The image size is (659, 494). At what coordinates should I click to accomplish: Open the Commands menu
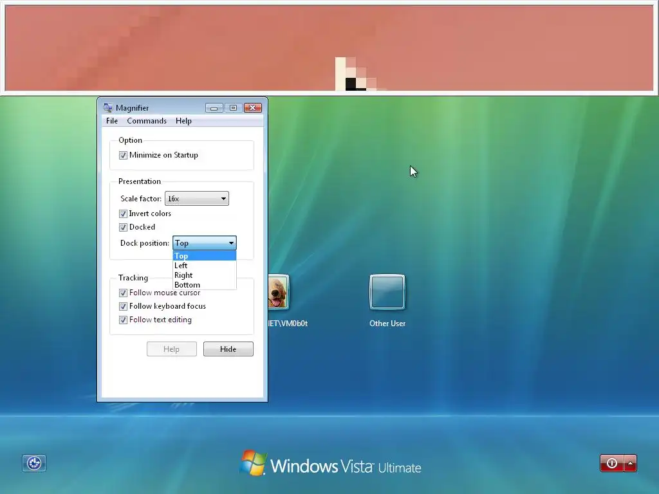[x=147, y=121]
